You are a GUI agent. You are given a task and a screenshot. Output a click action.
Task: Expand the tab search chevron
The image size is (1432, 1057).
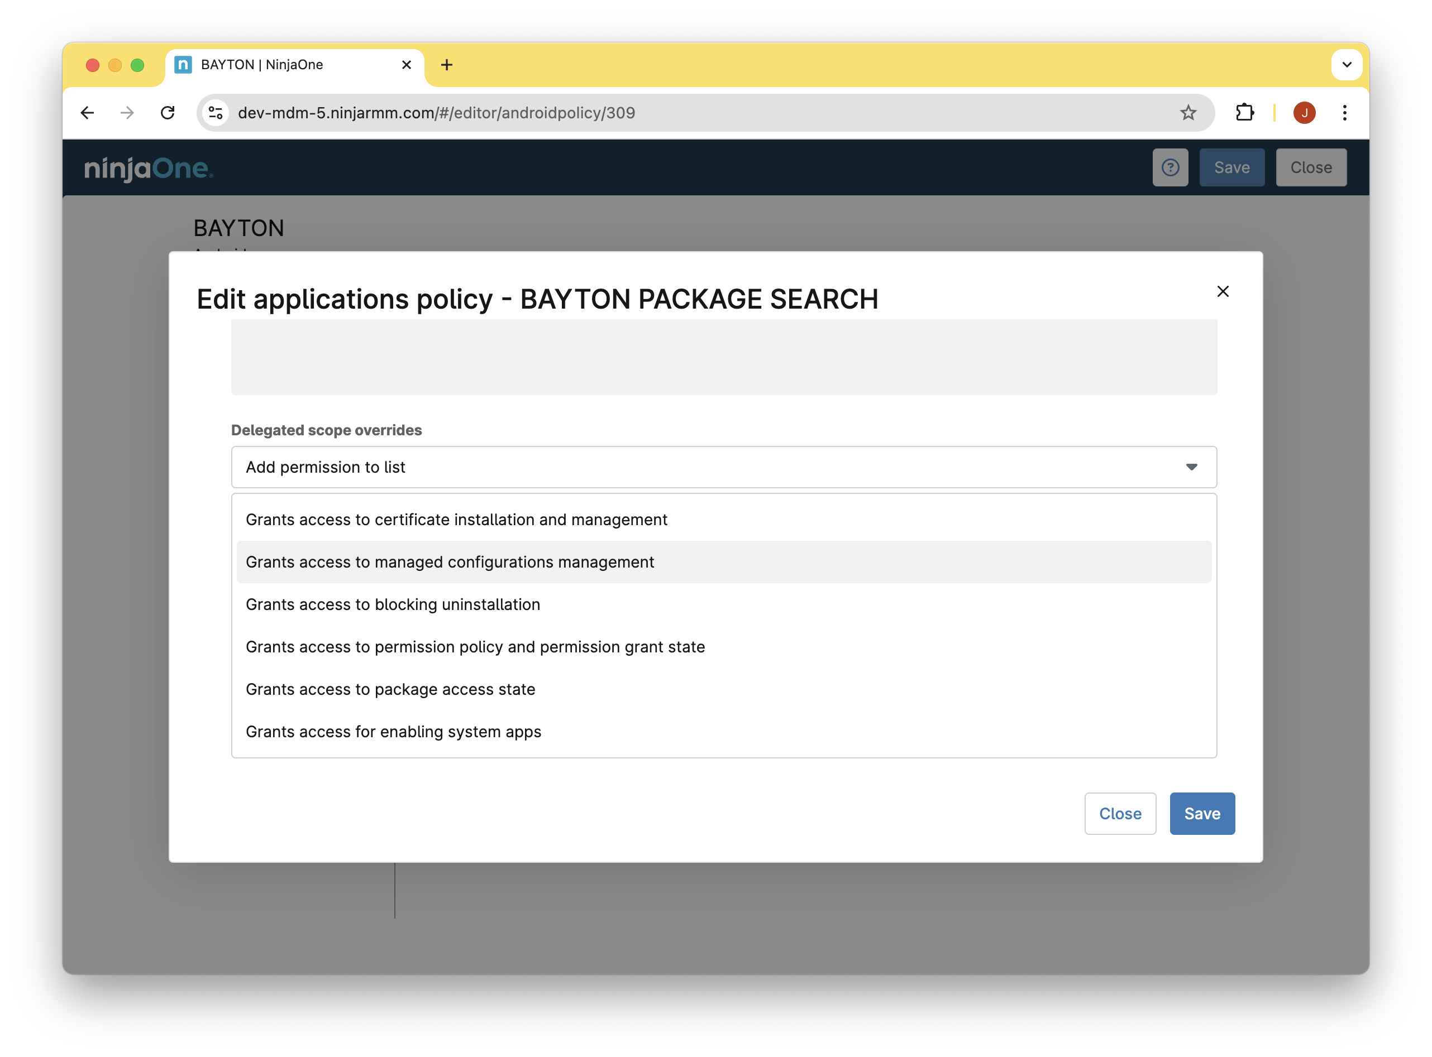click(1346, 65)
